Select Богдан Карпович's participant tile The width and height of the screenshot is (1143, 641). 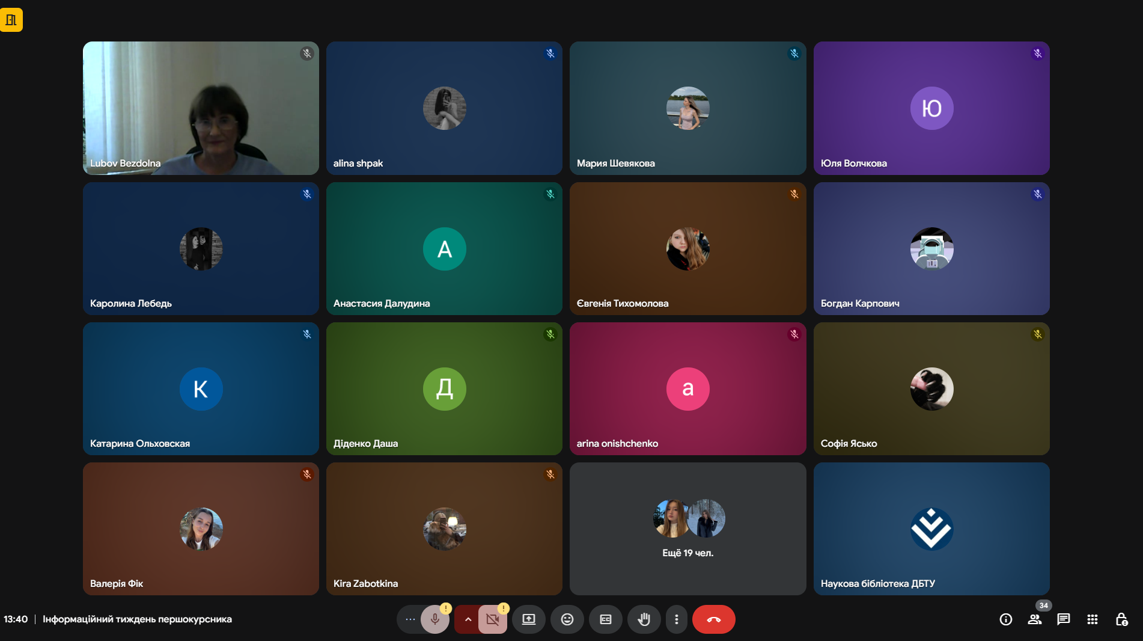(x=931, y=248)
